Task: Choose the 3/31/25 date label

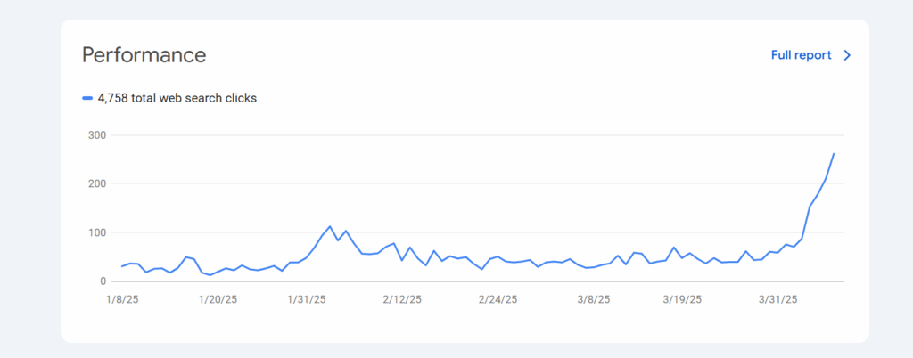Action: pos(777,299)
